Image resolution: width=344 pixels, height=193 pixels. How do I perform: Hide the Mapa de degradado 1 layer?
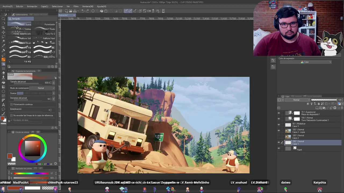pos(279,113)
